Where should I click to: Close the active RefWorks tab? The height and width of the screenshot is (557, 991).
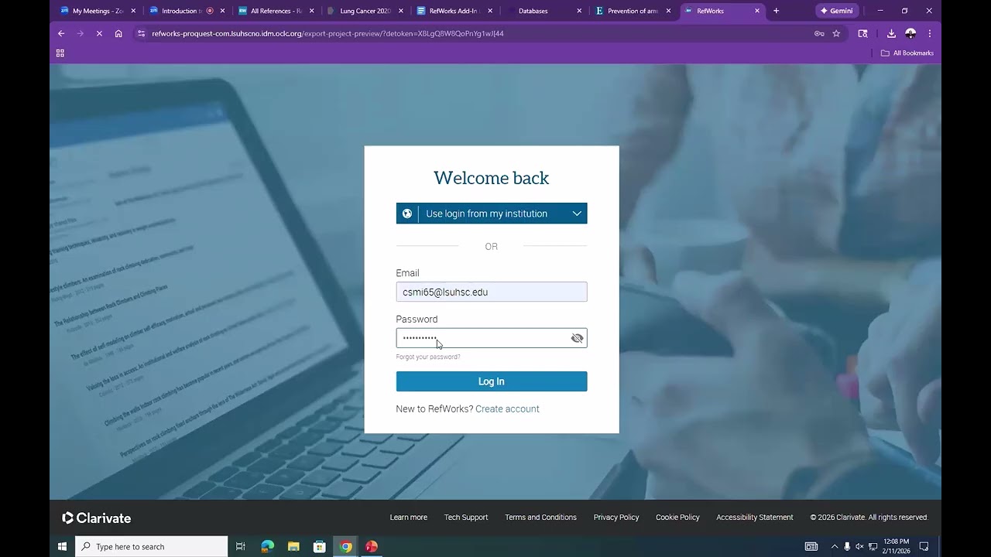(757, 11)
